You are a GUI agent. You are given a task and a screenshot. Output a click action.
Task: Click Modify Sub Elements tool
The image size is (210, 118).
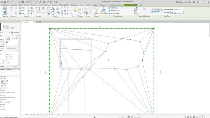103,11
